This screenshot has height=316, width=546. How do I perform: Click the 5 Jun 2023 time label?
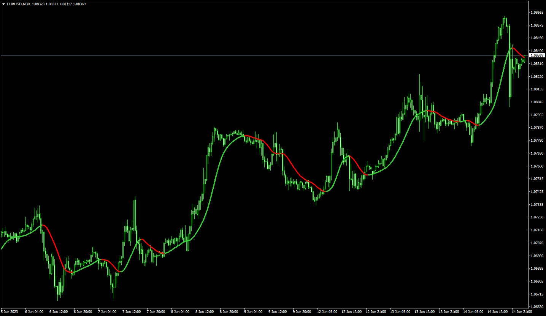pos(10,312)
